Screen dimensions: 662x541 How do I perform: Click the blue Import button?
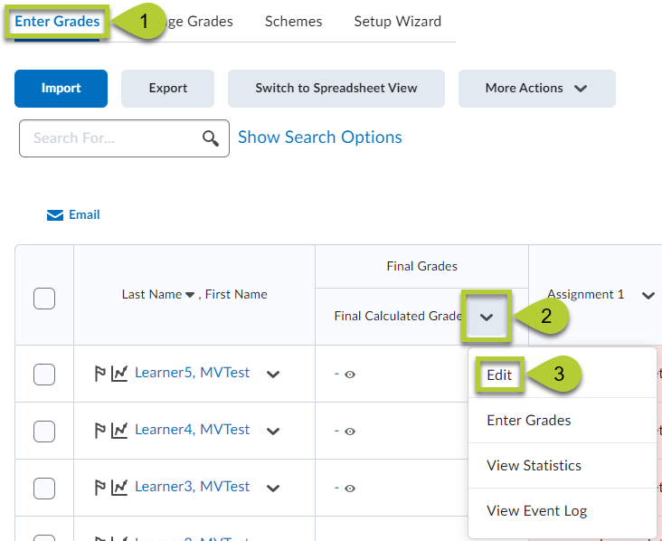[61, 89]
